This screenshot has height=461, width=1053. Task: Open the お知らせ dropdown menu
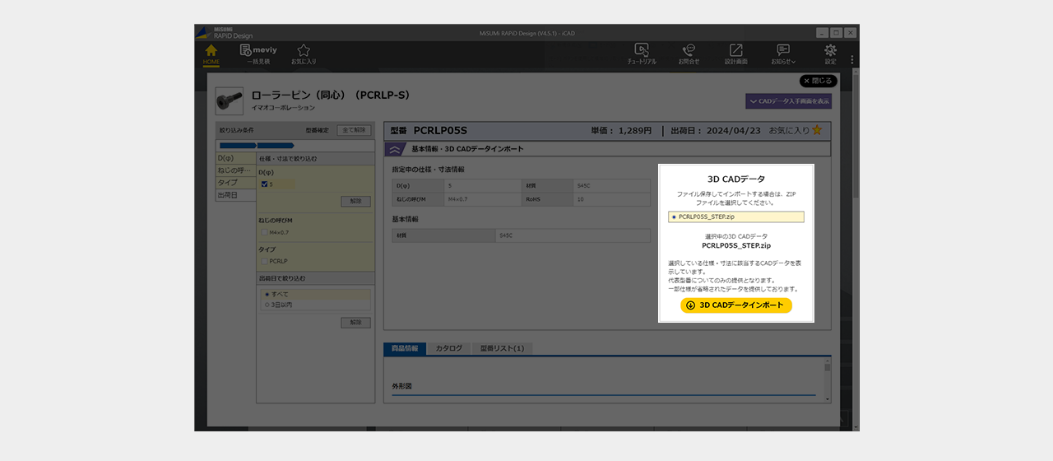(x=783, y=54)
